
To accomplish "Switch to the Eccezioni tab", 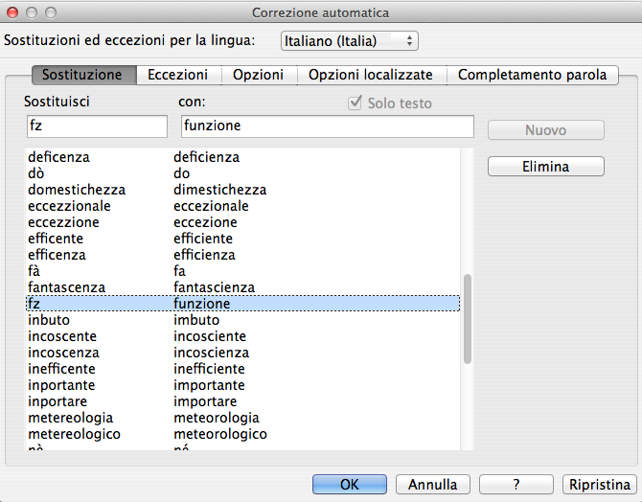I will coord(178,75).
